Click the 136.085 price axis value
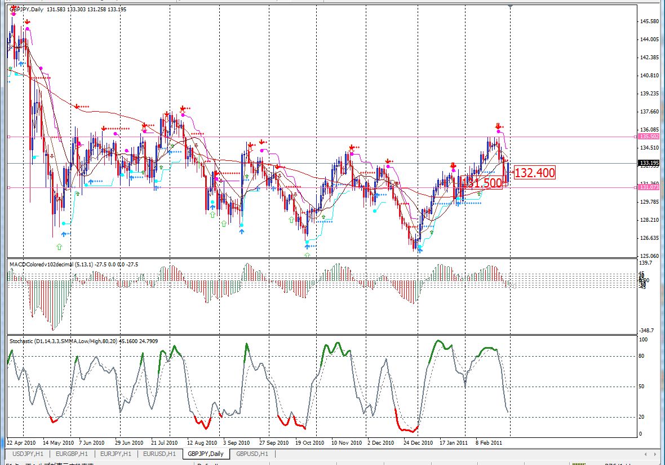 click(x=649, y=130)
